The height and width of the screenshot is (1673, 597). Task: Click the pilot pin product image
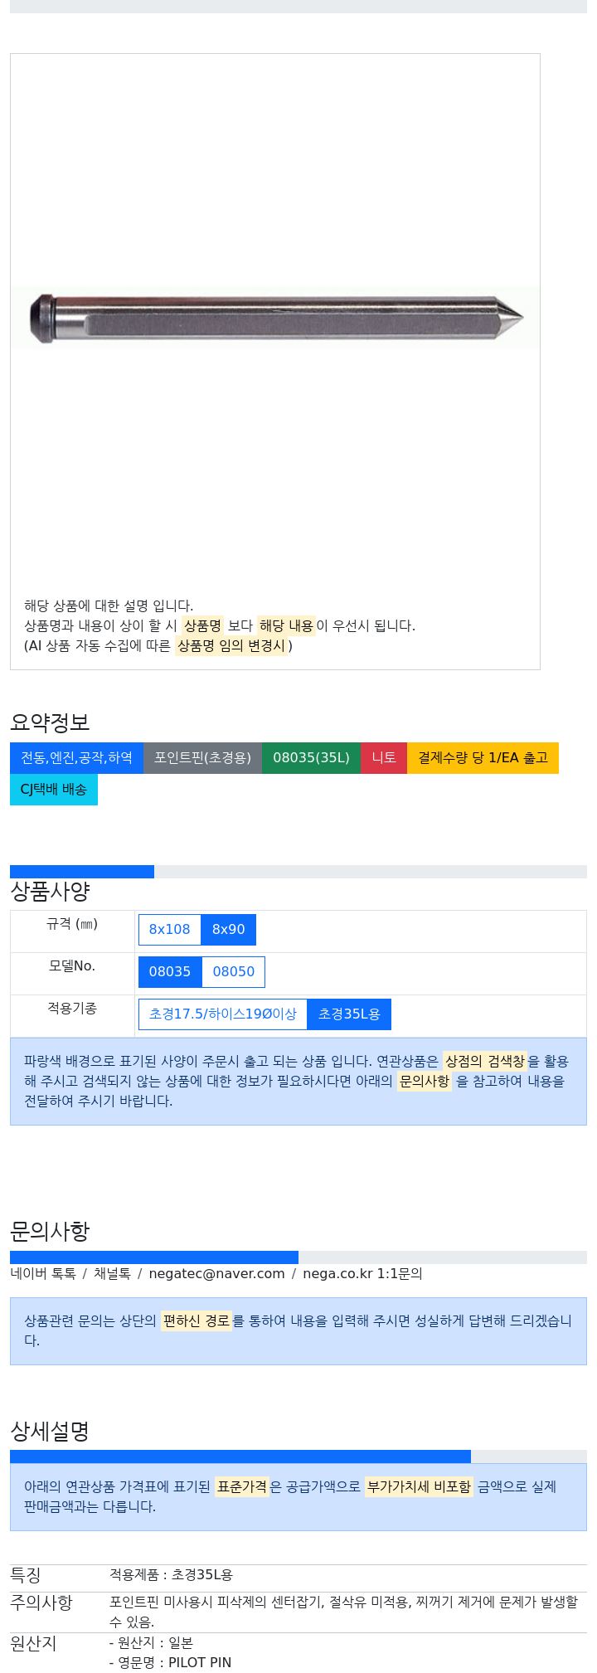coord(275,318)
